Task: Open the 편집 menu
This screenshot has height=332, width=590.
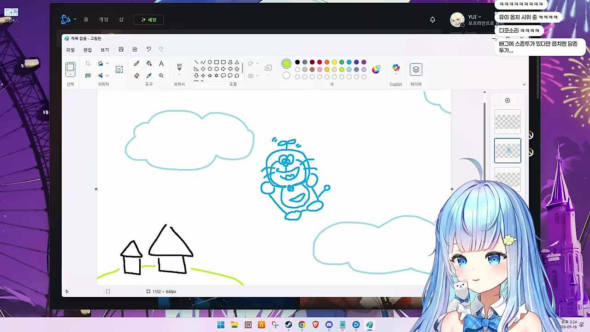Action: (88, 50)
